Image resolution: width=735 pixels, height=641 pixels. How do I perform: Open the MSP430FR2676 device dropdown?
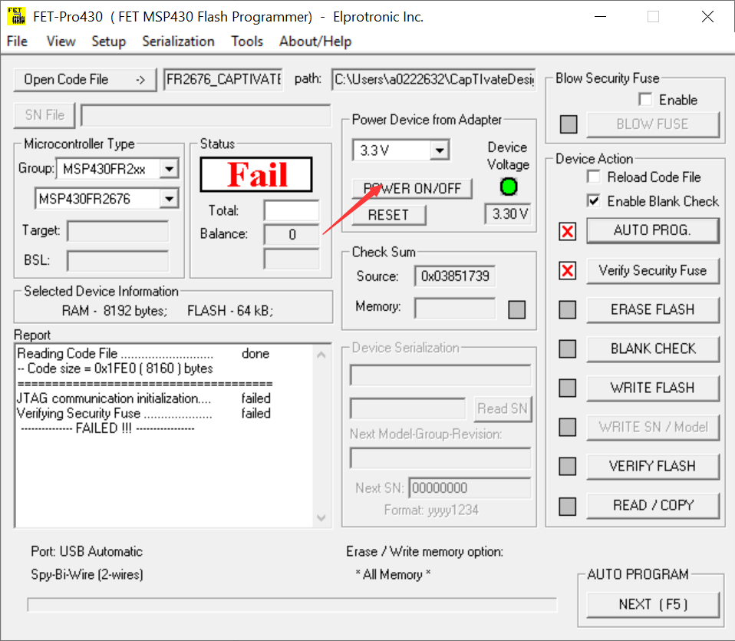click(169, 199)
